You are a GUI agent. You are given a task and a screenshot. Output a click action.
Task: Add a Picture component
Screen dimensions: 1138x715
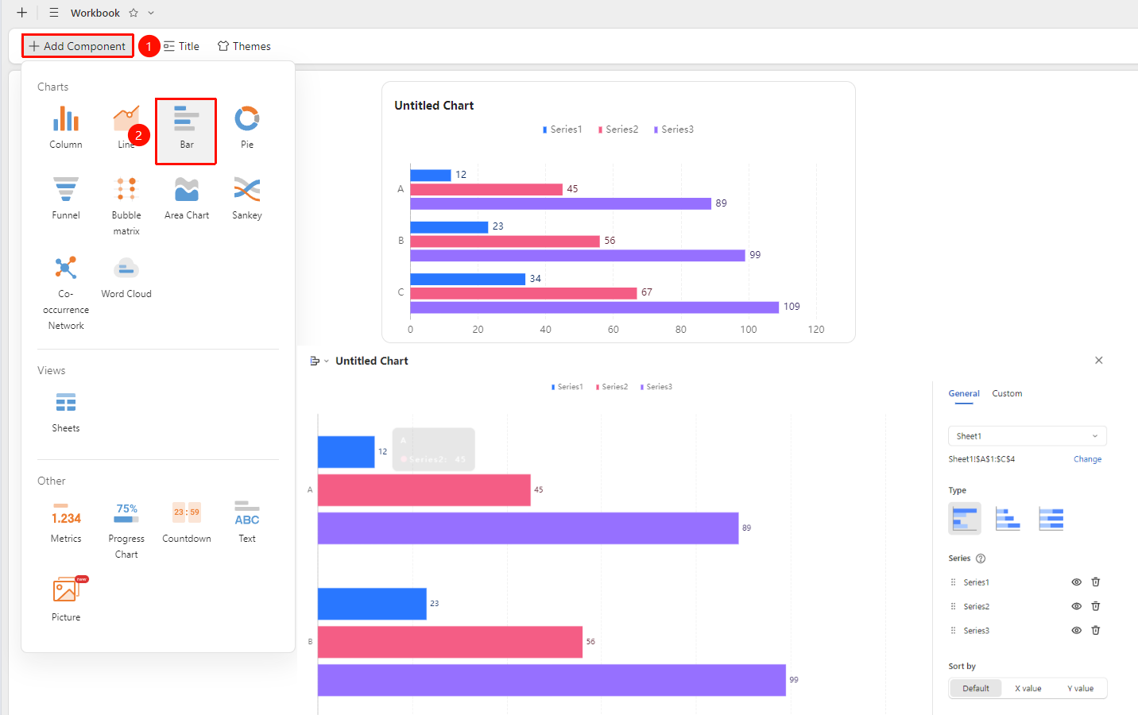pos(66,599)
